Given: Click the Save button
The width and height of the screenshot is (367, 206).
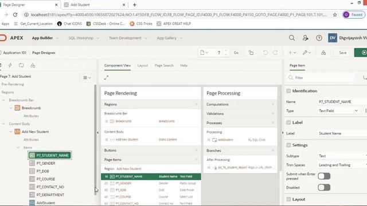Looking at the screenshot, I should [x=343, y=53].
